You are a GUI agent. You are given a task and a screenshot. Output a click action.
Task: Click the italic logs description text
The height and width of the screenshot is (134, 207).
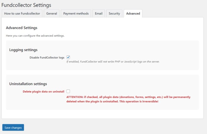tap(113, 62)
